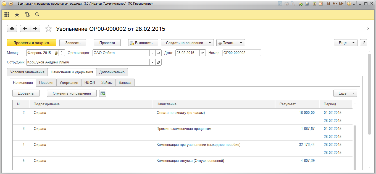Click the Начисление column header

[214, 104]
